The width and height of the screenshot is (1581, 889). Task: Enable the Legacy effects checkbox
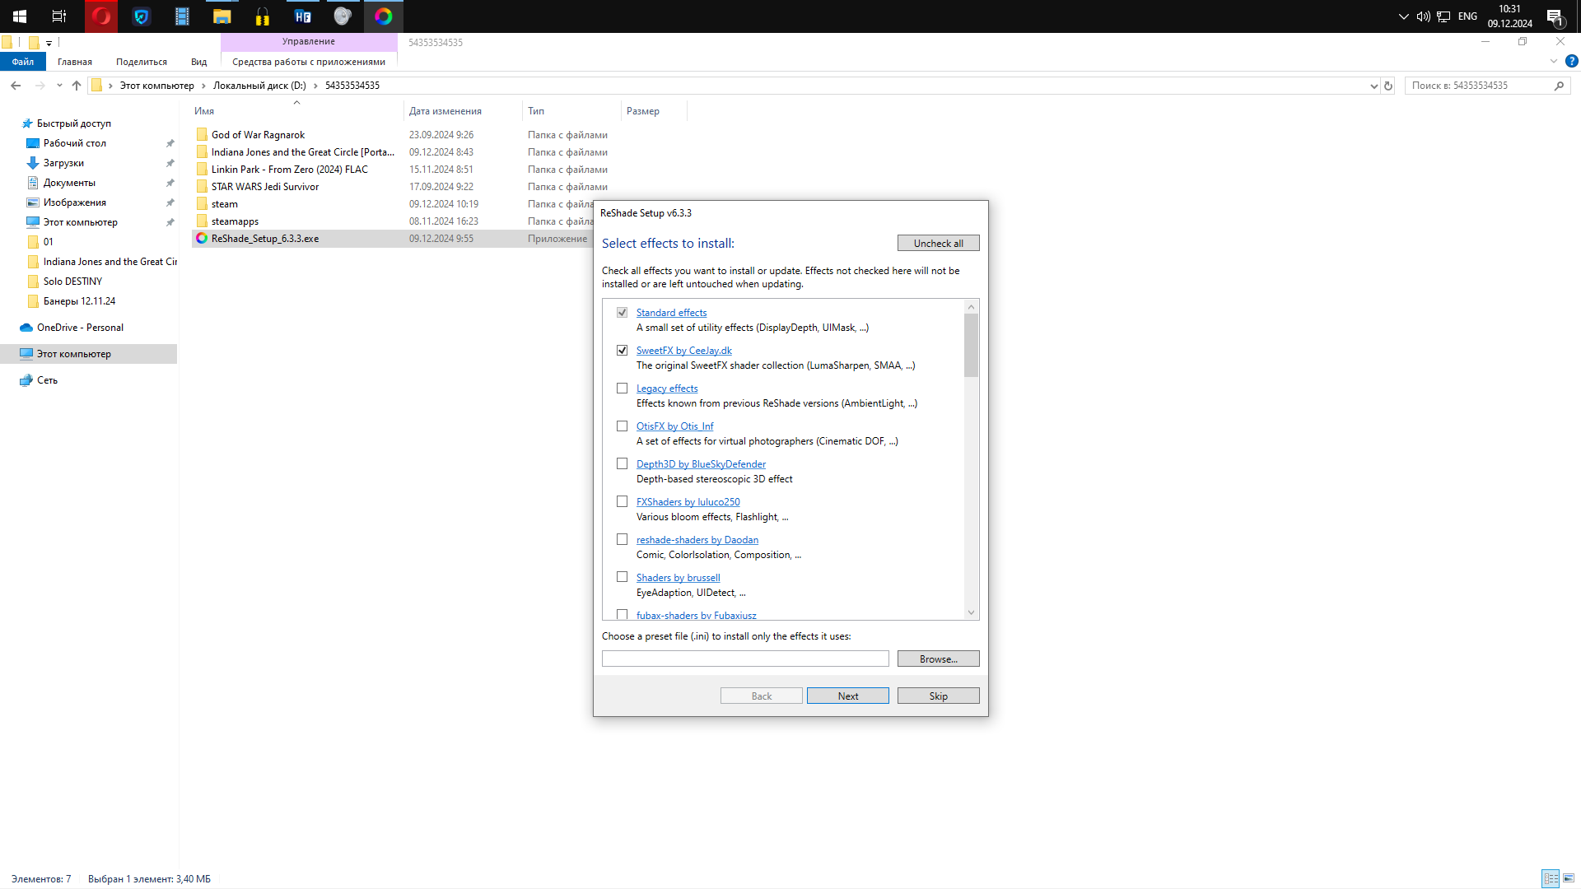(623, 389)
